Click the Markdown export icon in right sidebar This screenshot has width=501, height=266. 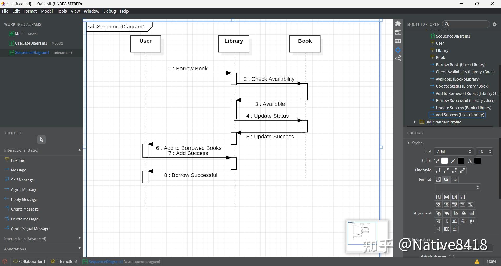point(398,41)
